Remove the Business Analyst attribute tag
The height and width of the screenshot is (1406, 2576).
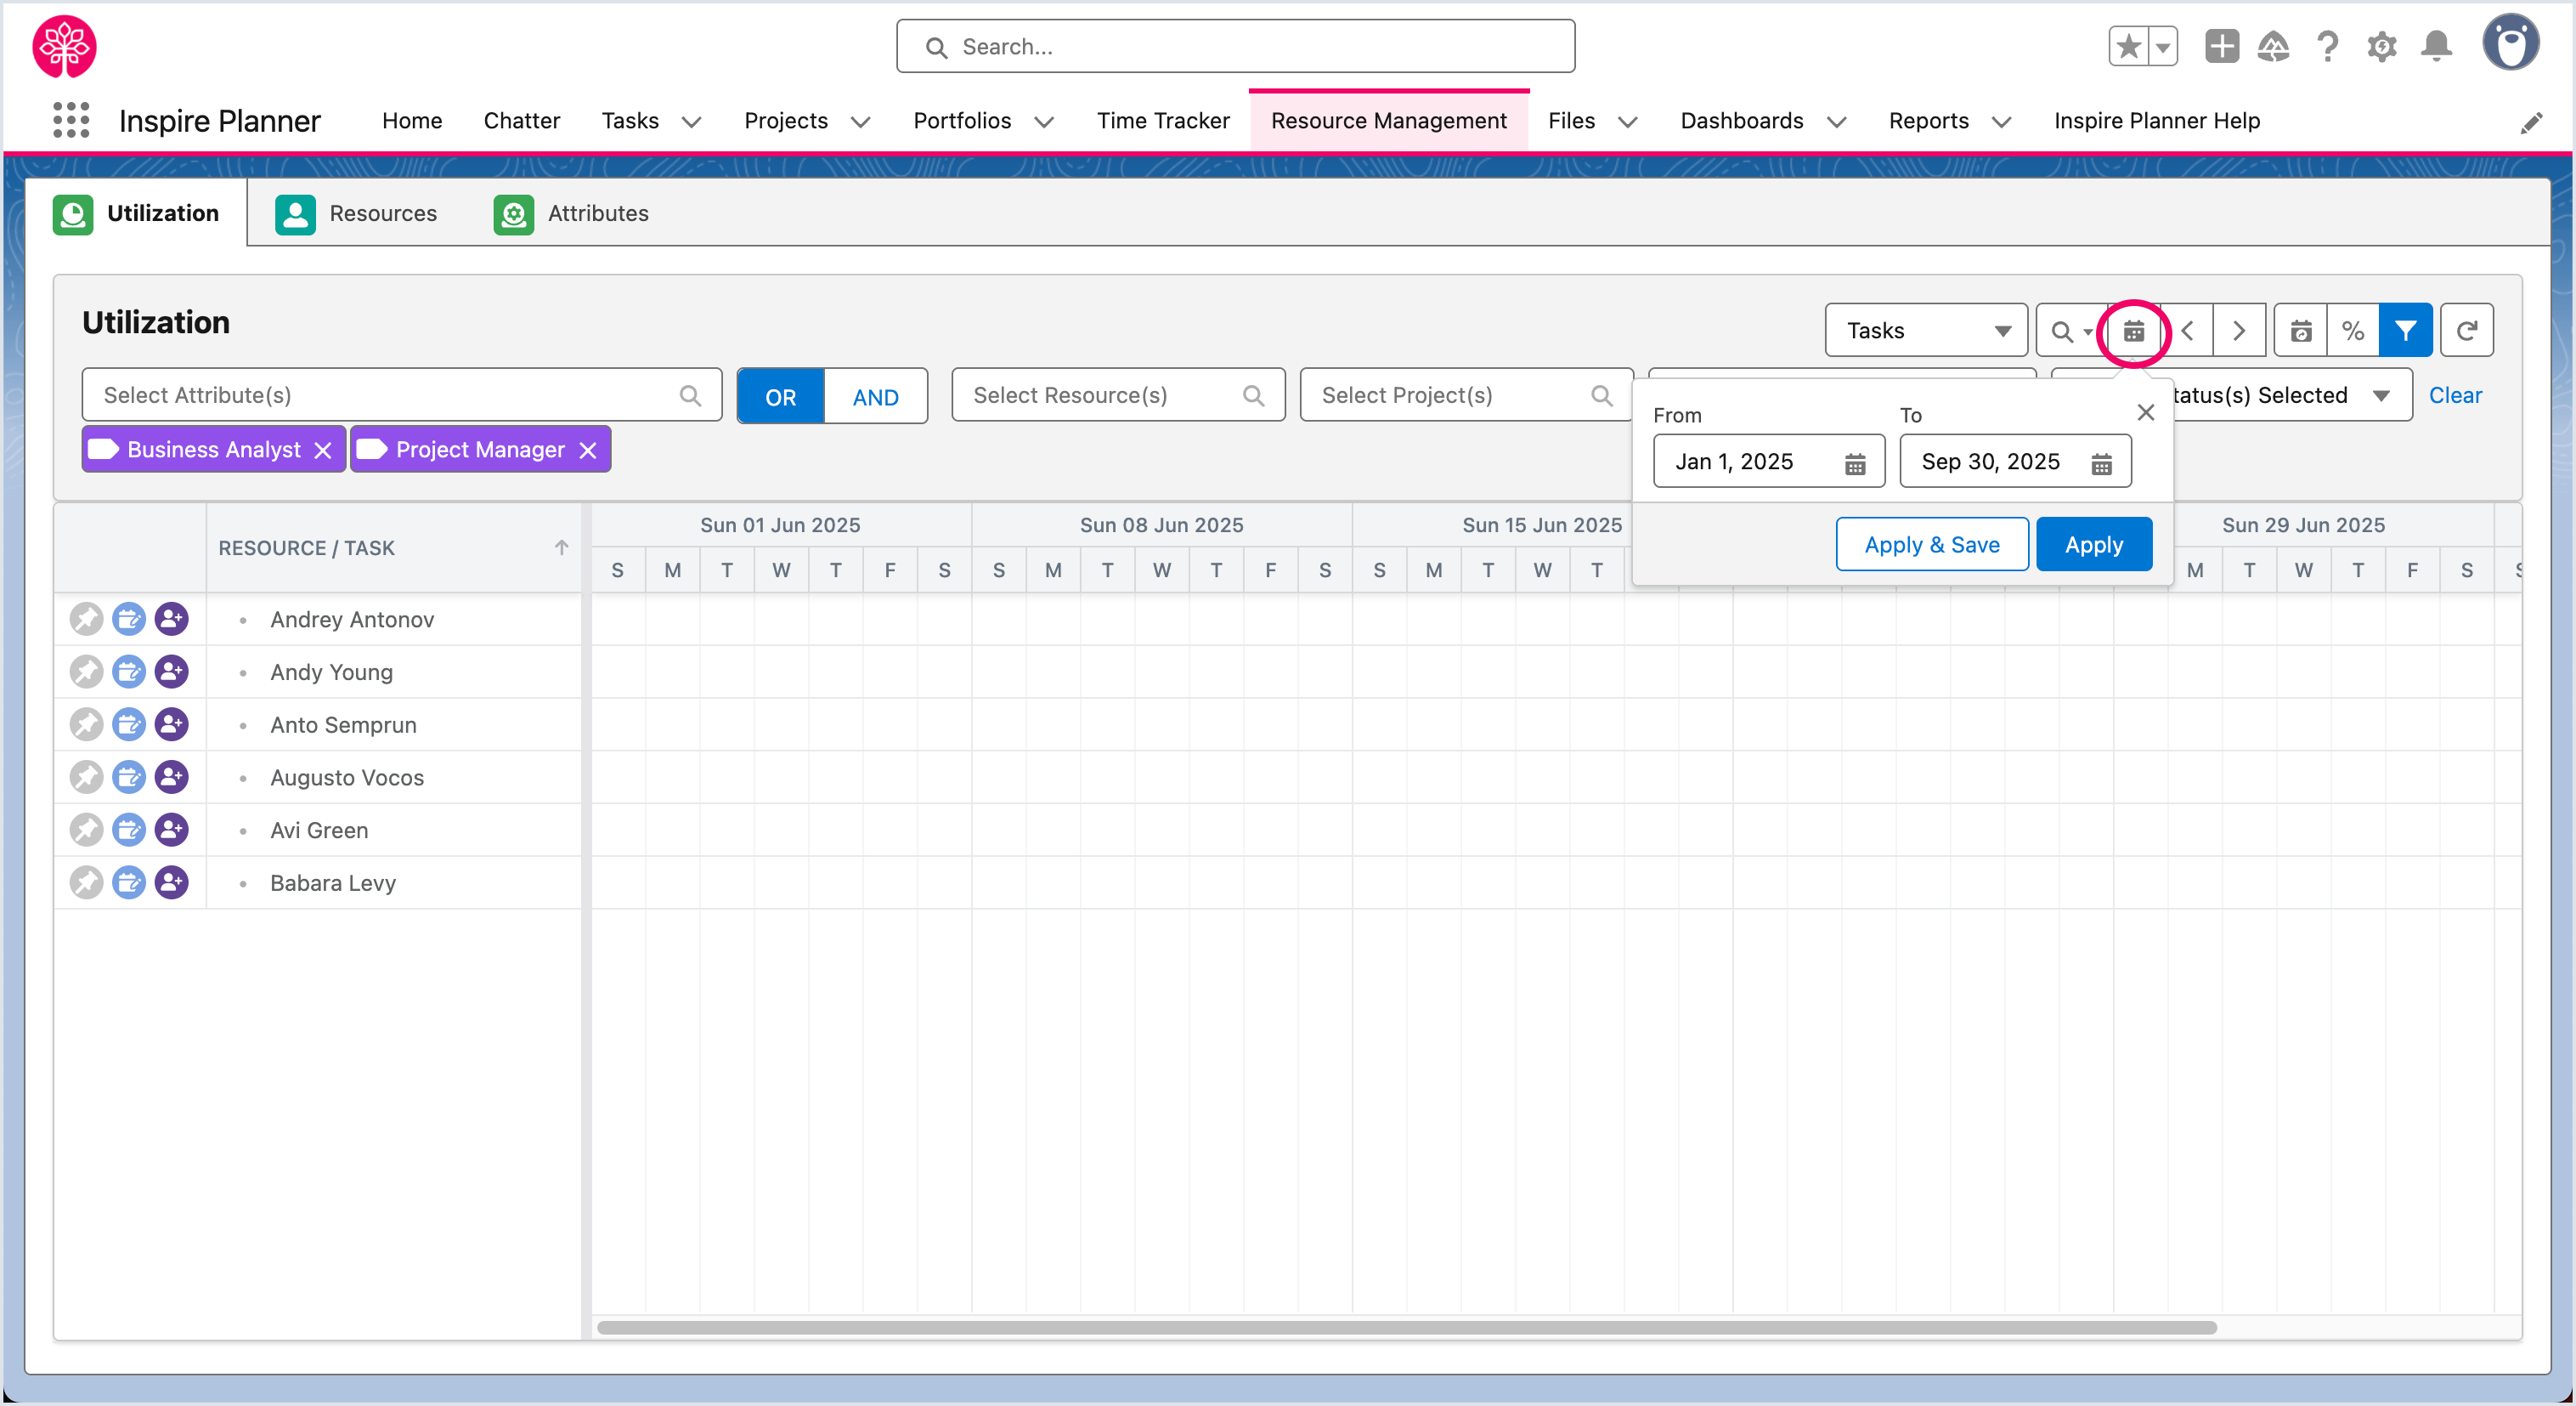click(x=323, y=451)
